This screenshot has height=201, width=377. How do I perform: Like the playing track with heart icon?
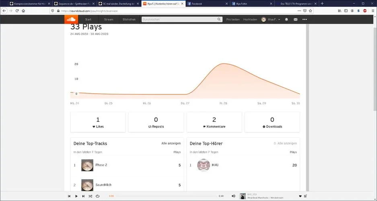tap(300, 196)
